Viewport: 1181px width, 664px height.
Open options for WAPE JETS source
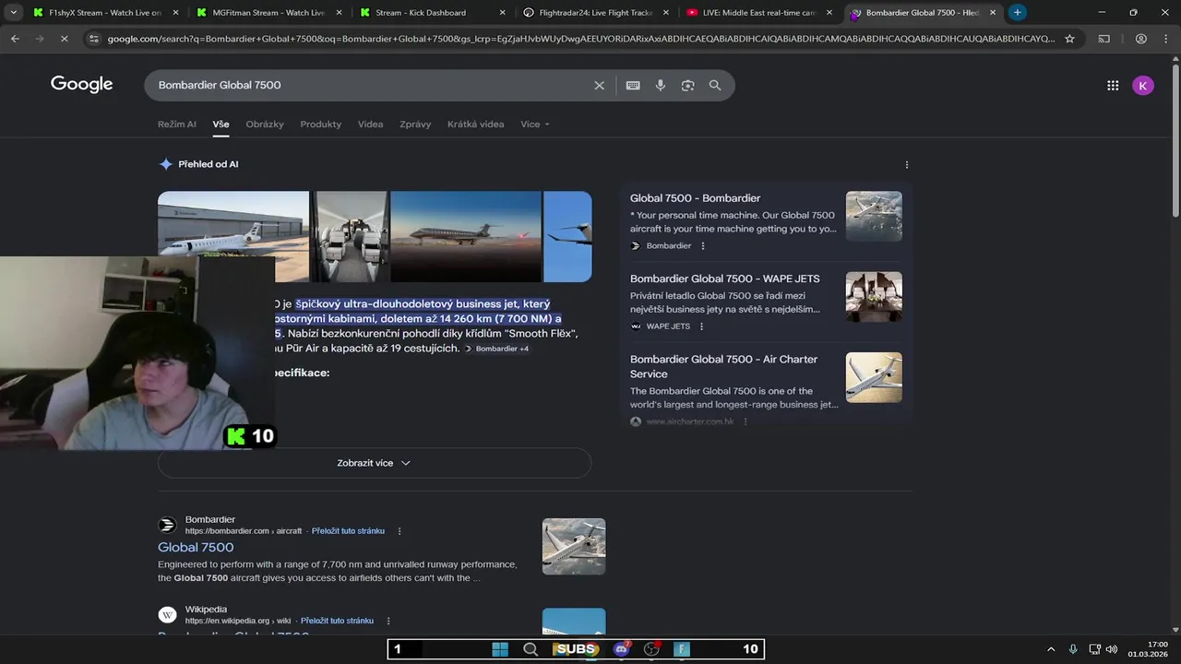[x=701, y=326]
